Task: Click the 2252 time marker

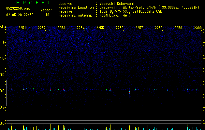Action: [x=42, y=28]
